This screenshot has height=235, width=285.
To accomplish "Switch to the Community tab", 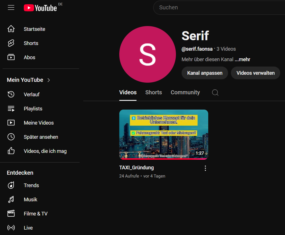I will (185, 92).
